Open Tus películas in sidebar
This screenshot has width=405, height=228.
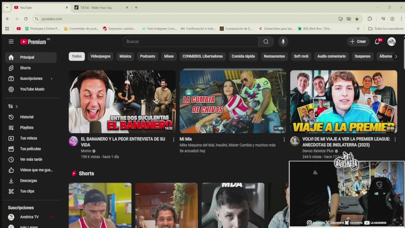click(31, 149)
